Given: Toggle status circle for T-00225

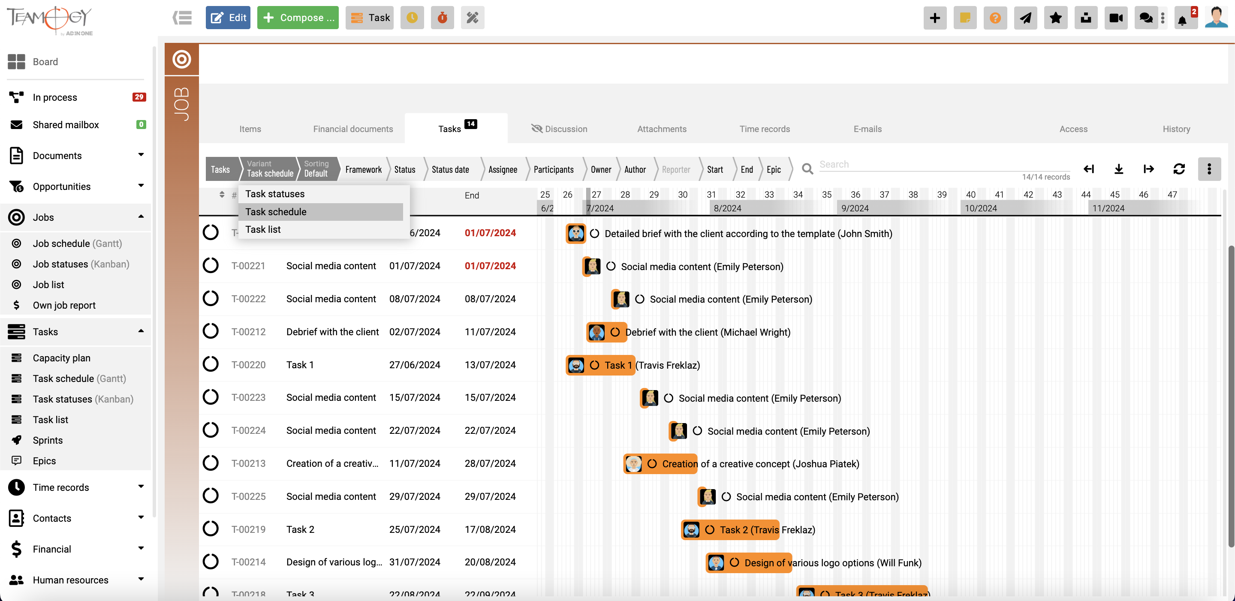Looking at the screenshot, I should (x=211, y=496).
